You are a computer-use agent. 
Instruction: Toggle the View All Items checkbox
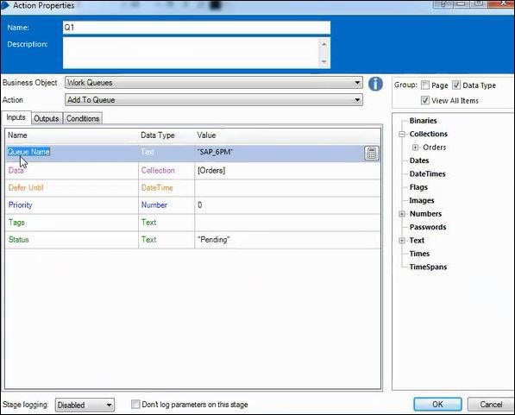(x=425, y=100)
